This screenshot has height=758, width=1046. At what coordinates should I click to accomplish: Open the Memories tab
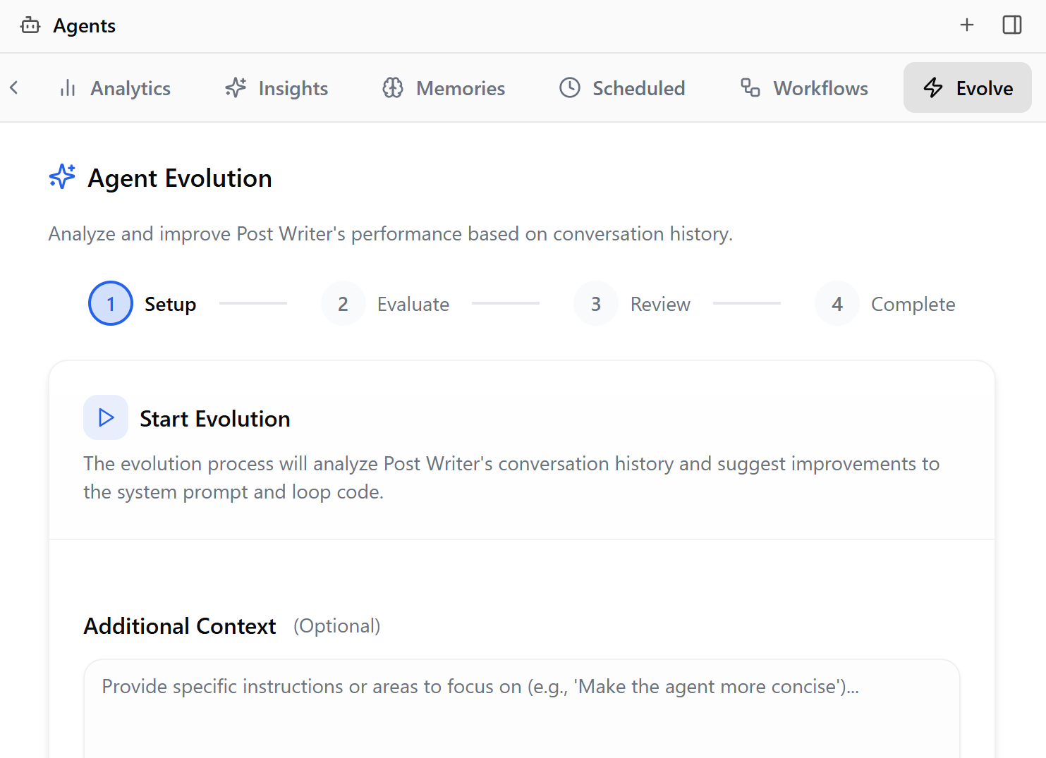tap(444, 88)
